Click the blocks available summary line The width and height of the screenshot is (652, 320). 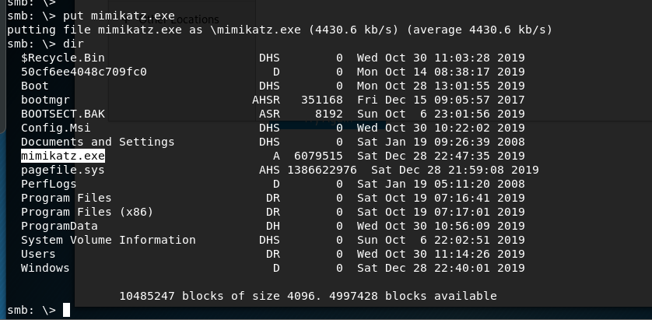pos(308,296)
